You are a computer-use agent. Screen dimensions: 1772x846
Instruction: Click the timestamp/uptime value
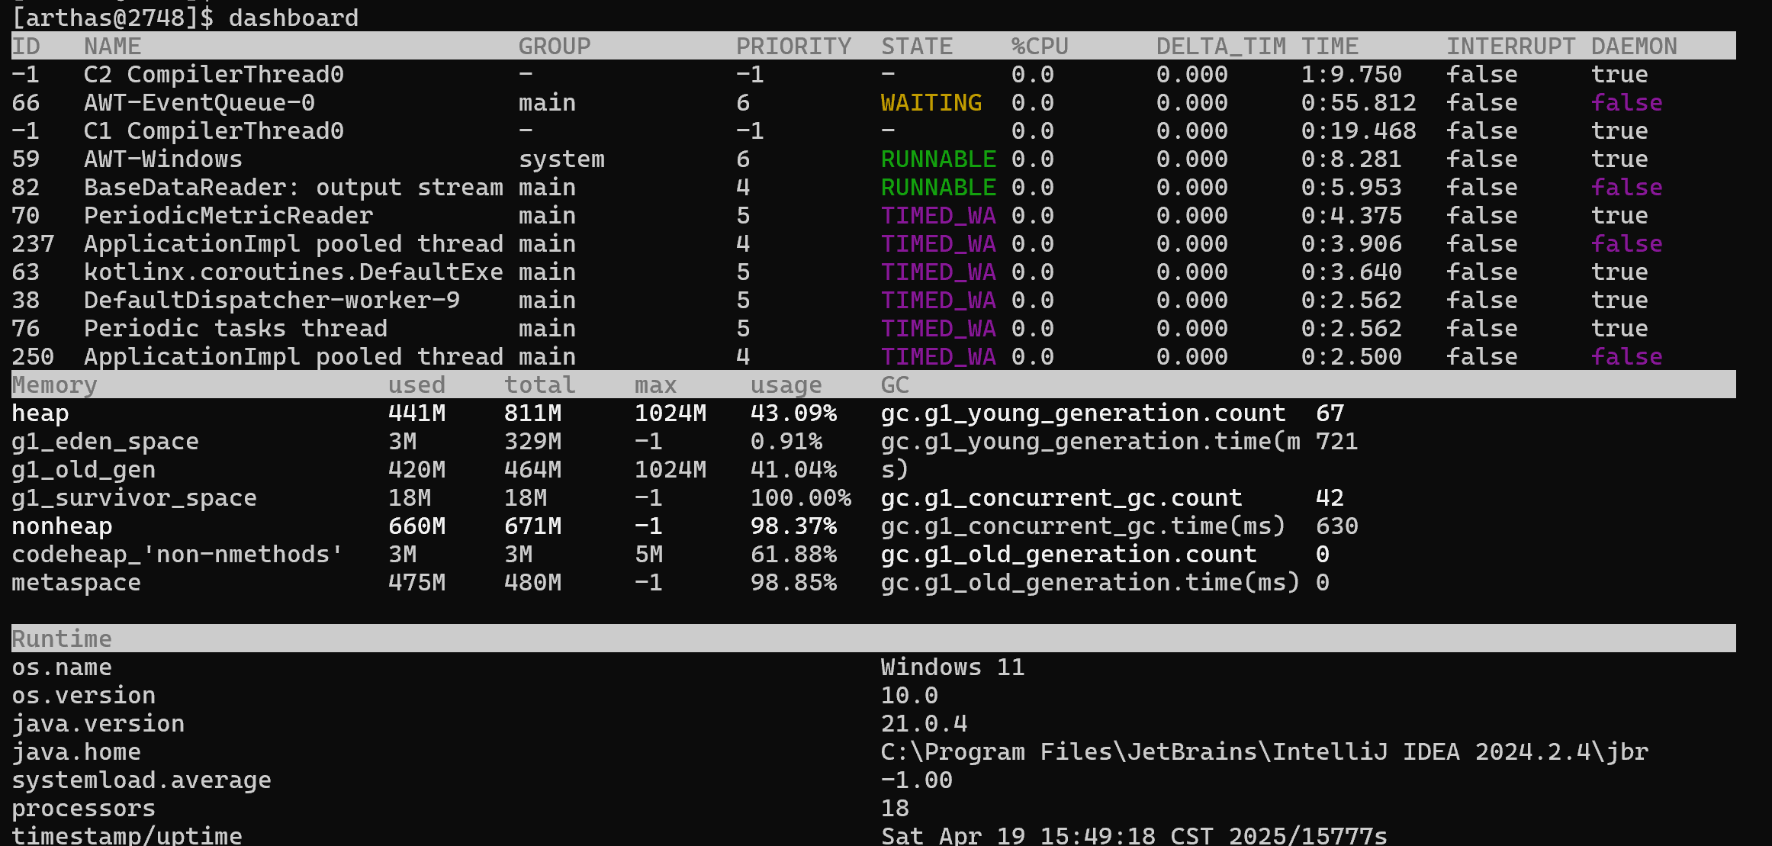click(x=1134, y=835)
